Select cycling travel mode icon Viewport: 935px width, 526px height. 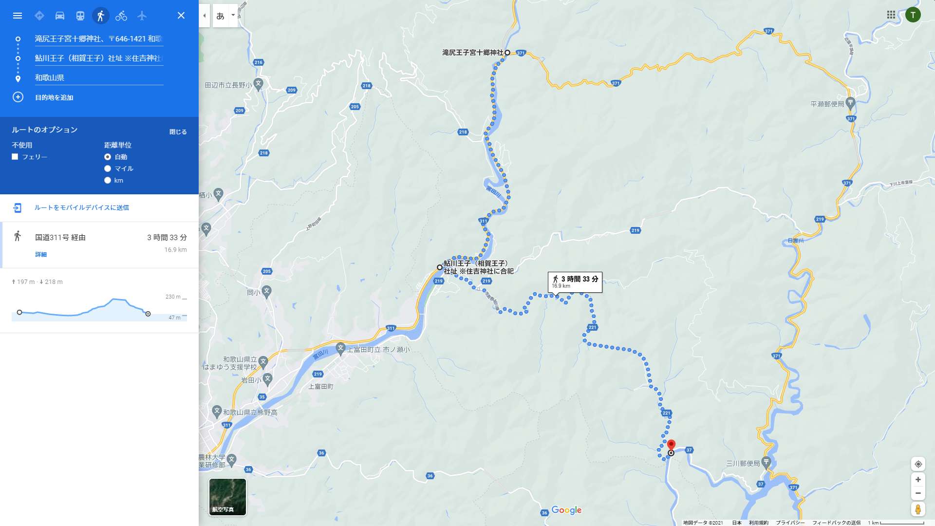point(121,16)
